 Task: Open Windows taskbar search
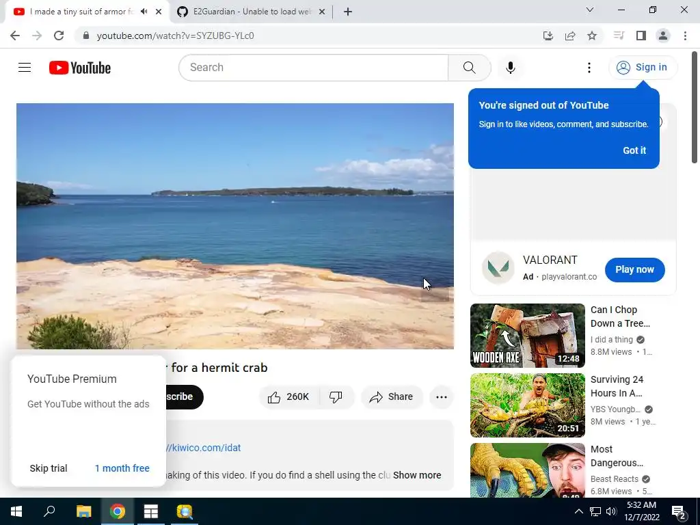[x=49, y=511]
